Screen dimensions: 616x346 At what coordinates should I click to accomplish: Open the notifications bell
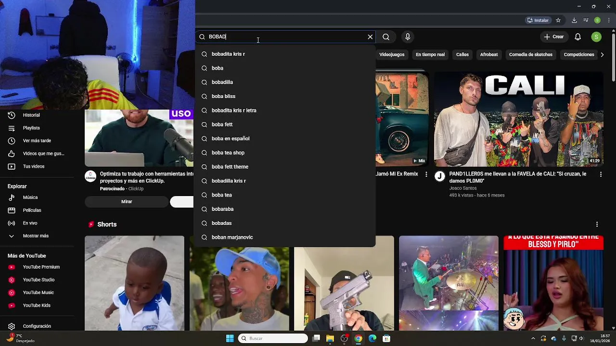coord(578,37)
